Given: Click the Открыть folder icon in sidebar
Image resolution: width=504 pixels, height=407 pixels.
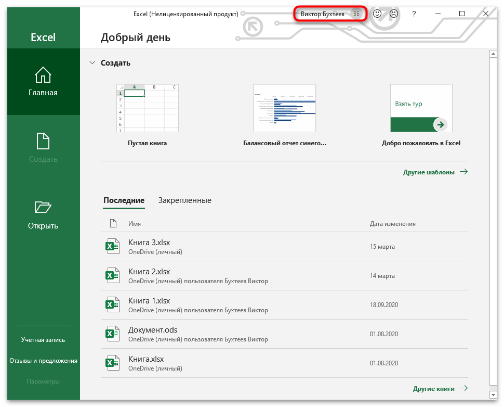Looking at the screenshot, I should (43, 207).
